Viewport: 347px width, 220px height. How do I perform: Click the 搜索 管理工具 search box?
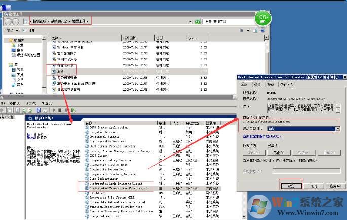click(x=228, y=21)
